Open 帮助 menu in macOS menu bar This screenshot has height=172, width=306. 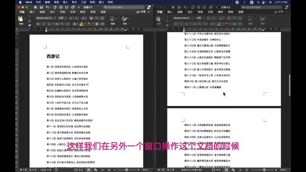(x=110, y=2)
